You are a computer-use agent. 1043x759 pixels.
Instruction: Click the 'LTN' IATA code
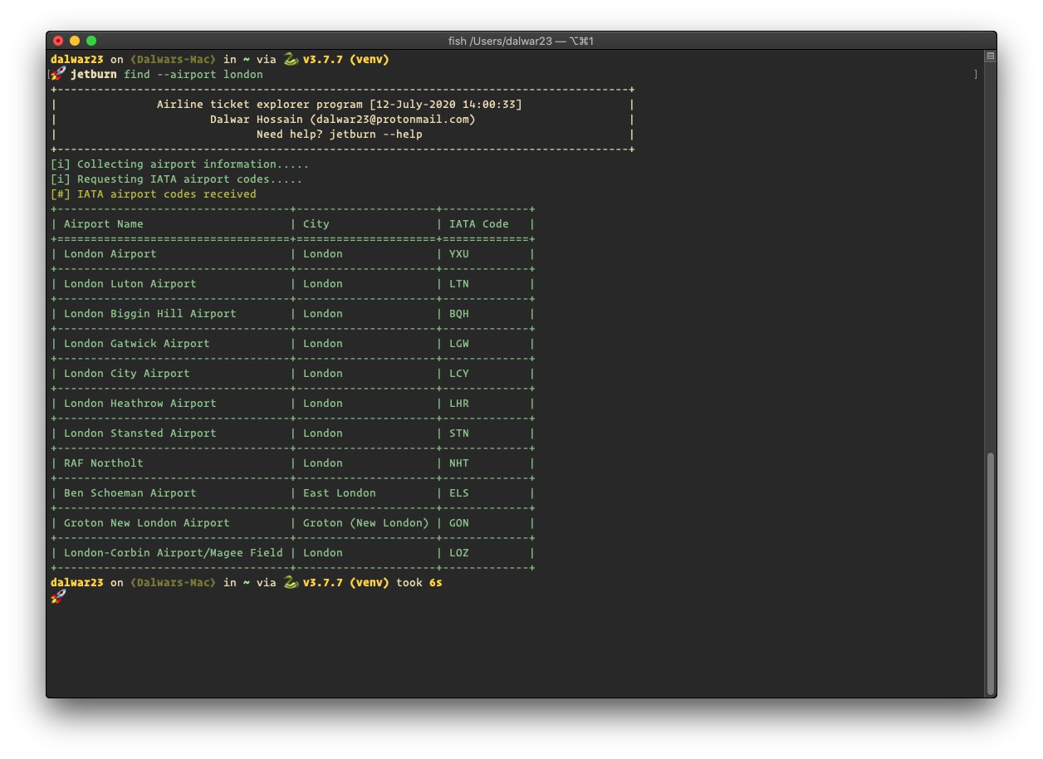click(x=459, y=283)
